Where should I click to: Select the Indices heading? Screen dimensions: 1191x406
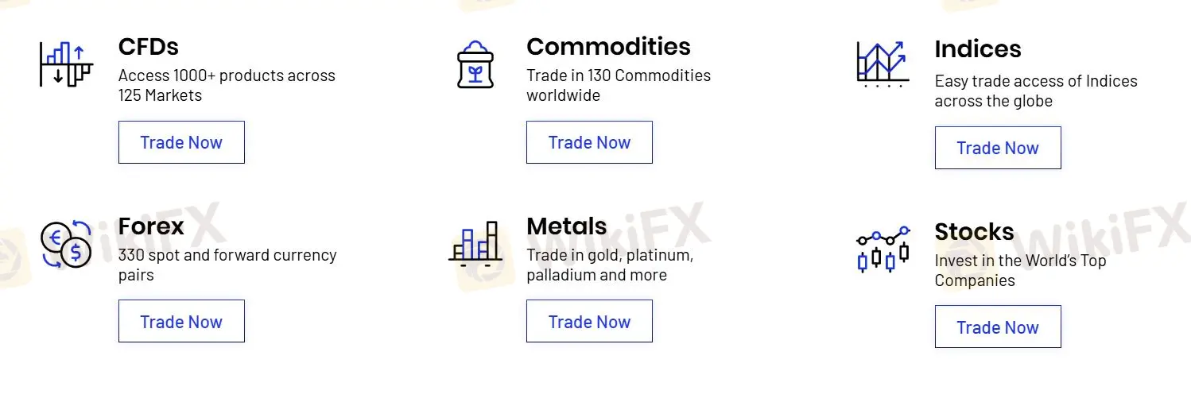tap(978, 49)
